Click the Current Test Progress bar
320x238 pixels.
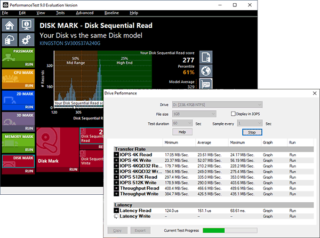click(x=230, y=231)
